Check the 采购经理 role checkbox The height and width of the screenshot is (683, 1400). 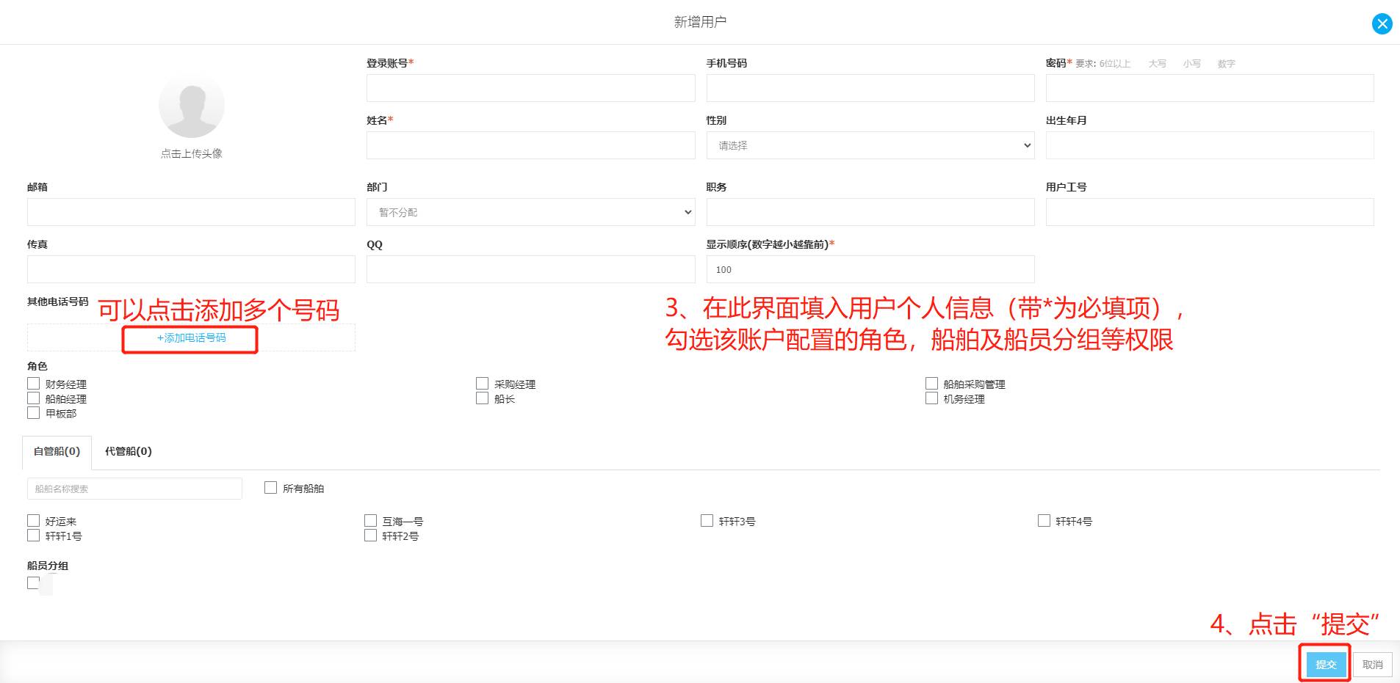[x=482, y=384]
